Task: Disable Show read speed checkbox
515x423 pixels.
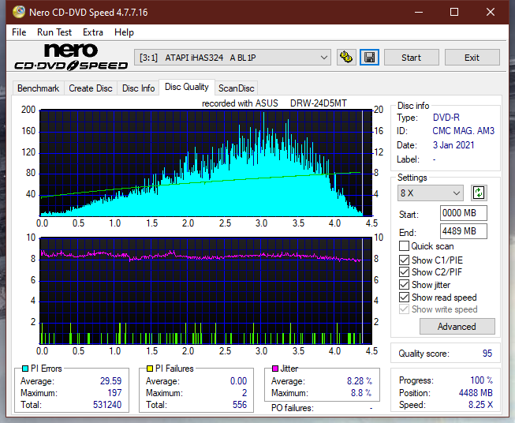Action: (404, 297)
